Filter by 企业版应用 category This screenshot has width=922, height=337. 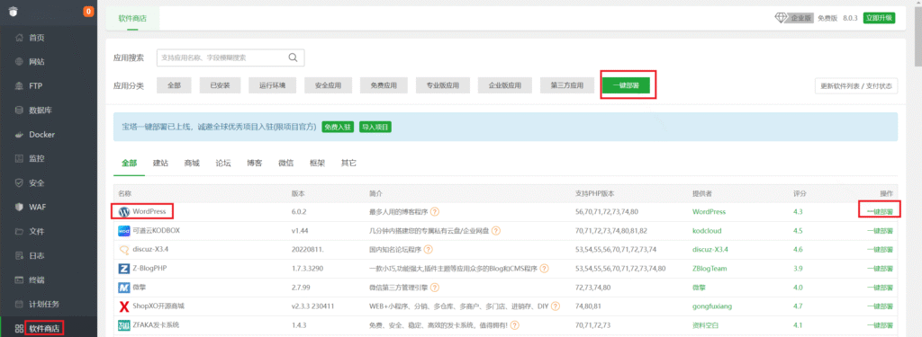click(504, 85)
